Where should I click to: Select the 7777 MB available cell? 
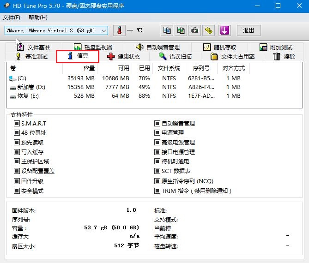[x=117, y=87]
